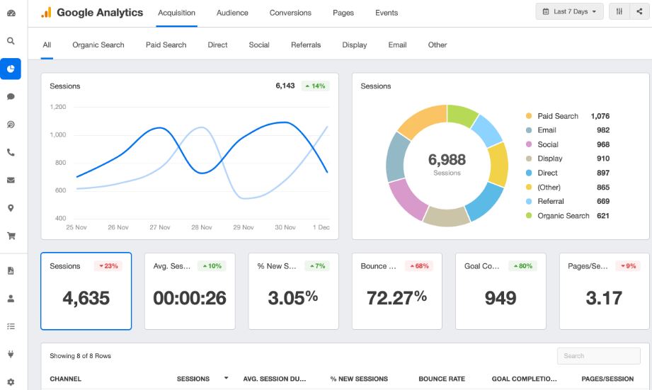The height and width of the screenshot is (390, 652).
Task: Click the plug integrations icon in sidebar
Action: coord(11,354)
